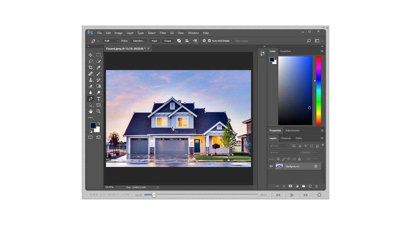The width and height of the screenshot is (411, 225).
Task: Lock transparent pixels on layers
Action: click(x=278, y=159)
